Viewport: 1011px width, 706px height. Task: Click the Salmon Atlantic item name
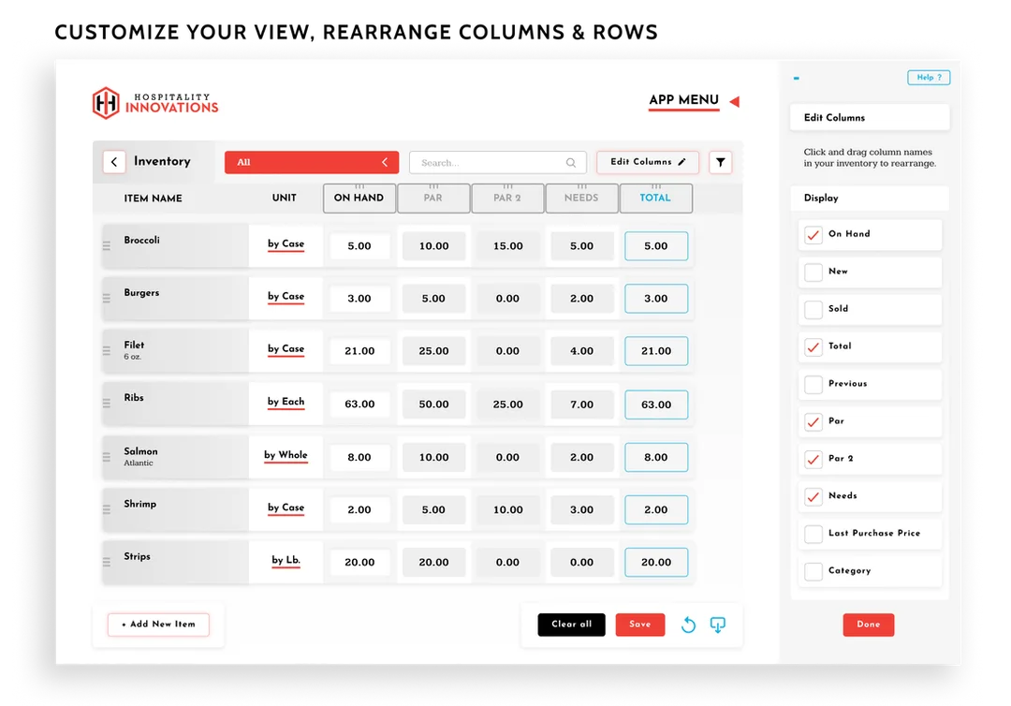[140, 457]
